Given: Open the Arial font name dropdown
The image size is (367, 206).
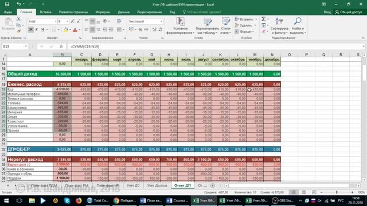Looking at the screenshot, I should [56, 21].
